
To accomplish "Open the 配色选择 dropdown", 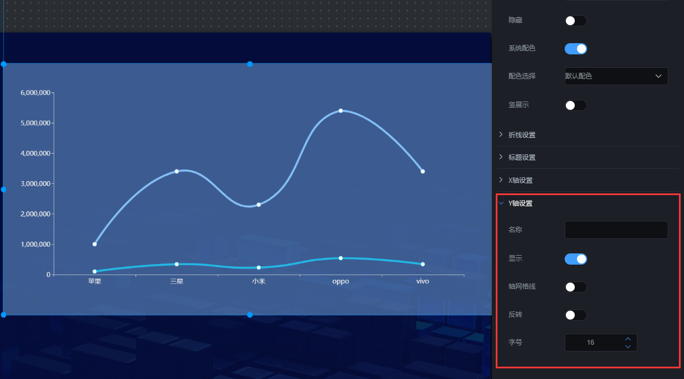I will point(616,76).
